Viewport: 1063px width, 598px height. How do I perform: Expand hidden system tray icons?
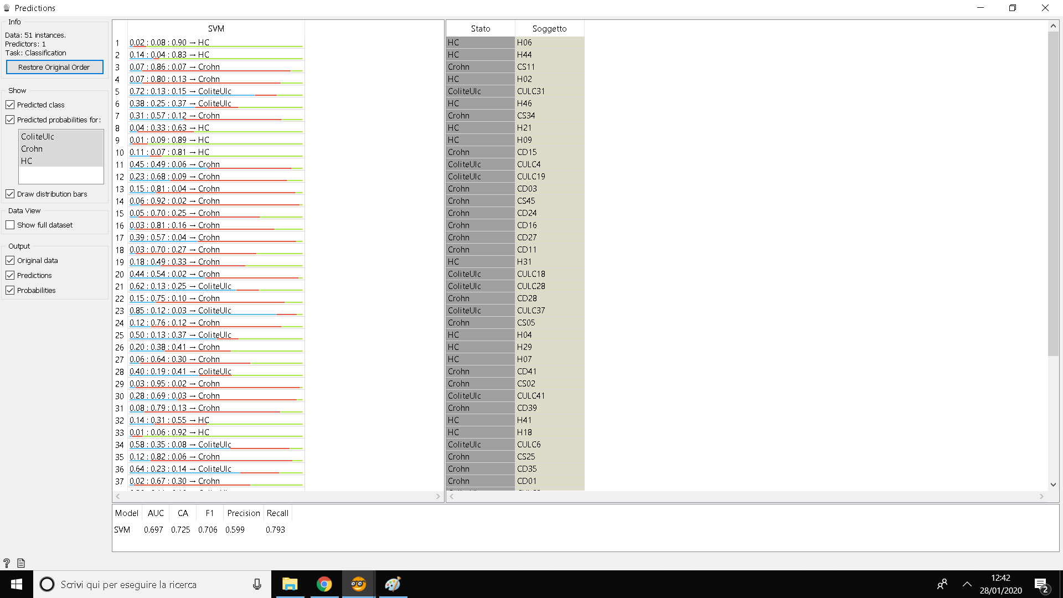coord(968,584)
